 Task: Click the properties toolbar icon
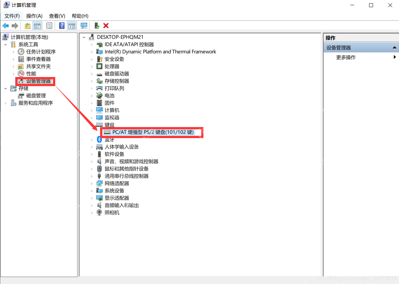click(49, 26)
